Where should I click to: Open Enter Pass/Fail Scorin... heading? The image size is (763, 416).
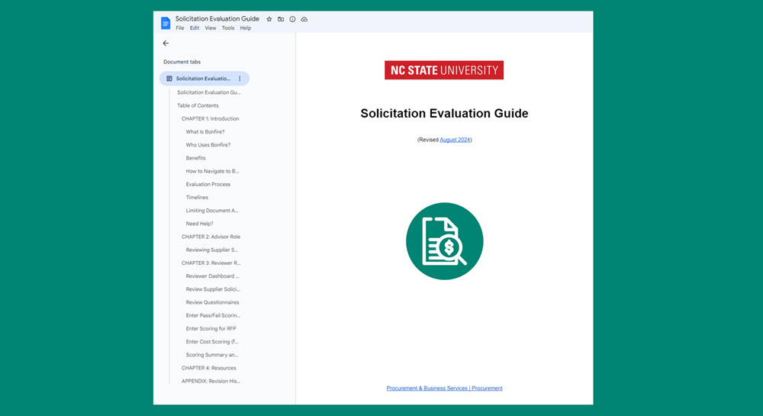(x=213, y=316)
